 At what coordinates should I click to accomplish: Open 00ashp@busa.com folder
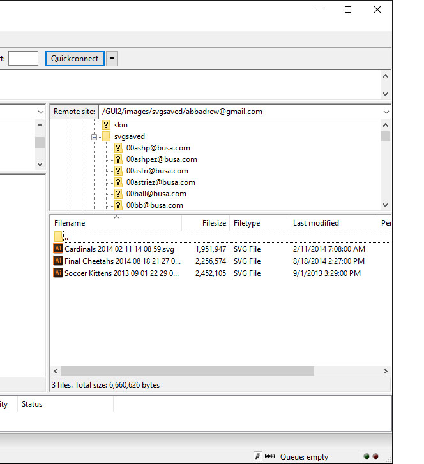158,148
